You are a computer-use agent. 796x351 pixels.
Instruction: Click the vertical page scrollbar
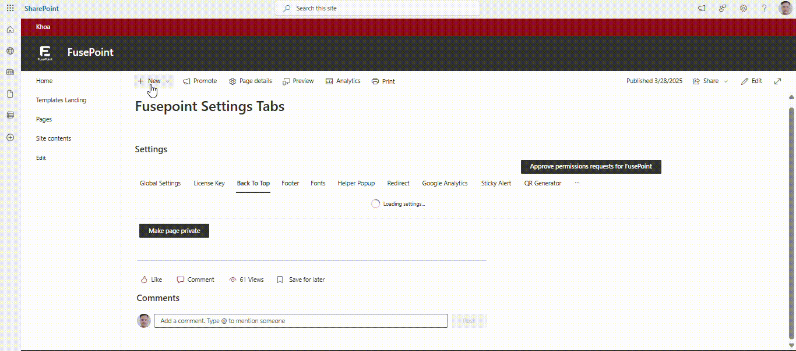pyautogui.click(x=791, y=221)
